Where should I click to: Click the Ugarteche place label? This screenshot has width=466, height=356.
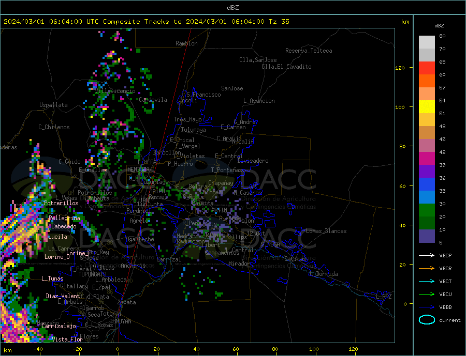pos(140,239)
